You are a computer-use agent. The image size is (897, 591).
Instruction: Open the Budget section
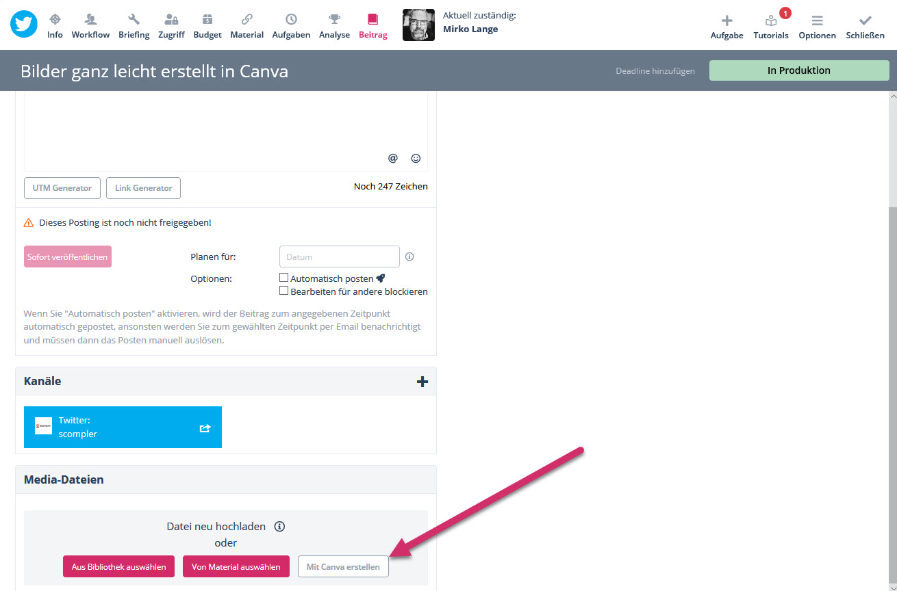[x=207, y=26]
